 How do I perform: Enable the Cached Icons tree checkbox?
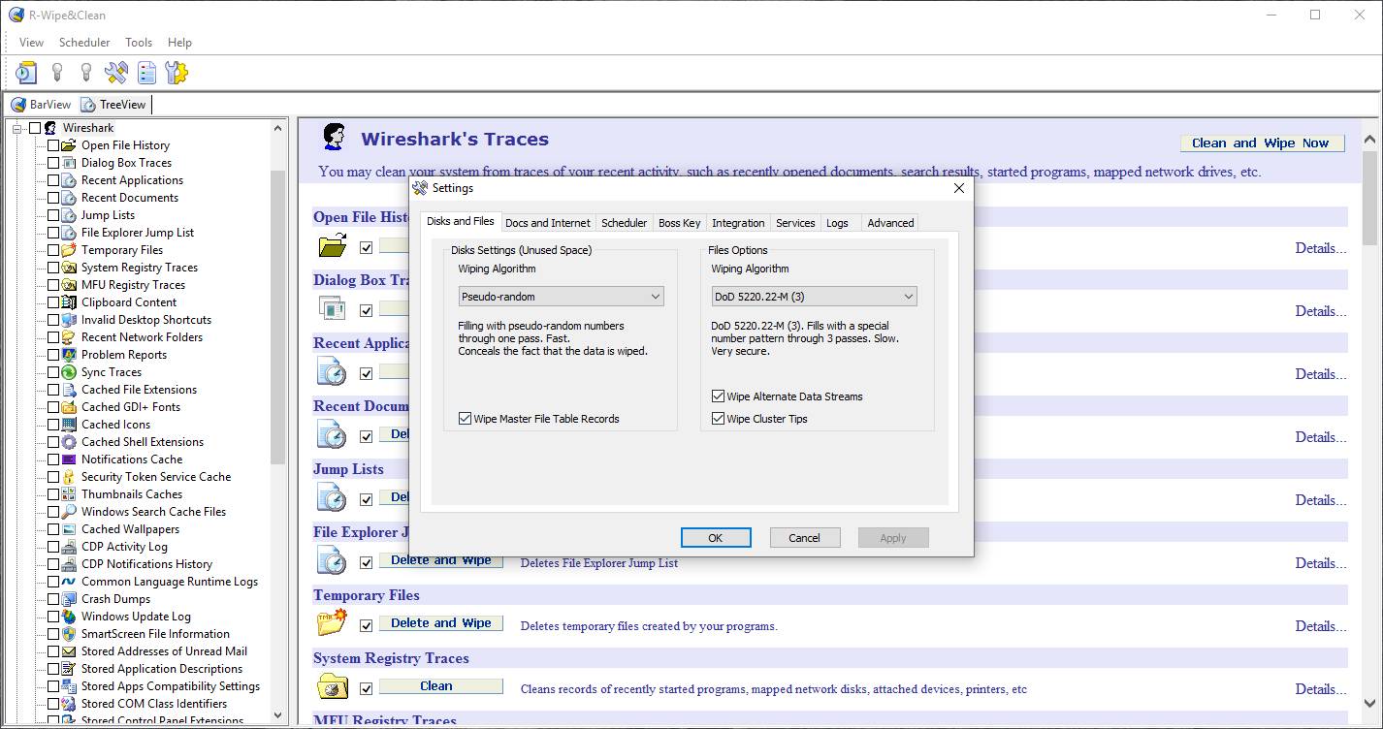click(53, 425)
